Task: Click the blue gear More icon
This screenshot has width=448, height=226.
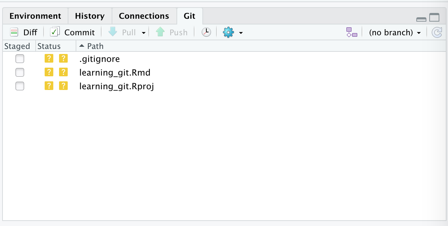Action: coord(228,32)
